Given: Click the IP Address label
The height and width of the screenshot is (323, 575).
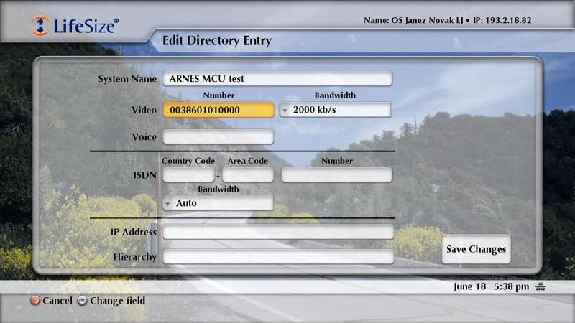Looking at the screenshot, I should [x=134, y=232].
